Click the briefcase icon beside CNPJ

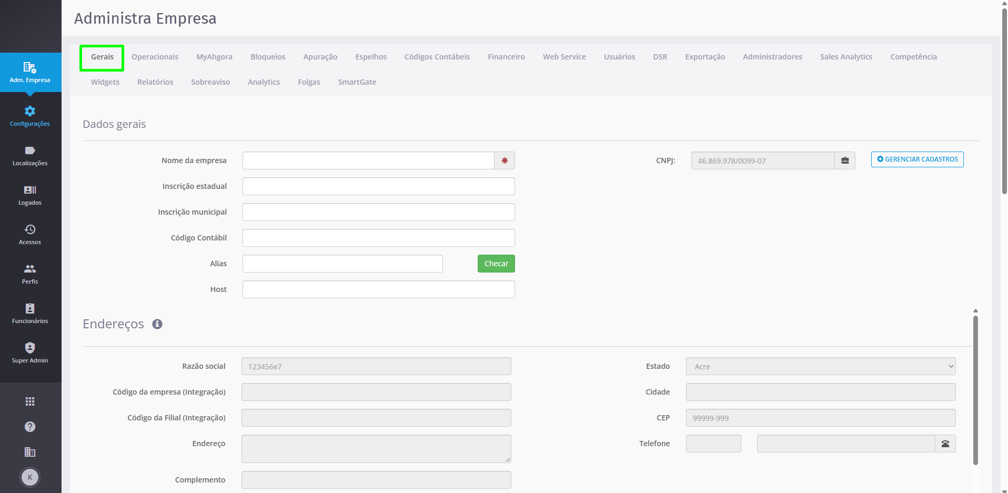click(845, 160)
